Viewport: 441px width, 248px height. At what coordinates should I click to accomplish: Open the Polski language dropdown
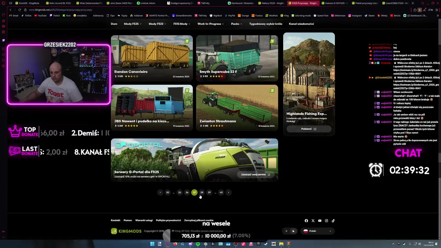click(x=317, y=231)
